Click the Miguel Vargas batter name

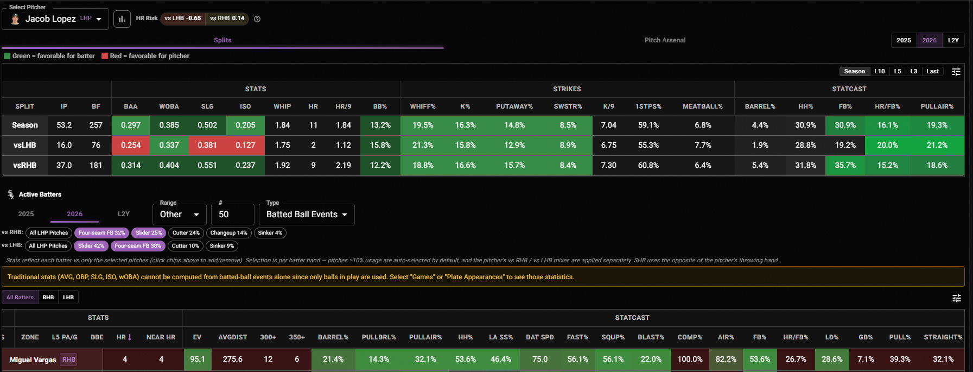(x=33, y=360)
